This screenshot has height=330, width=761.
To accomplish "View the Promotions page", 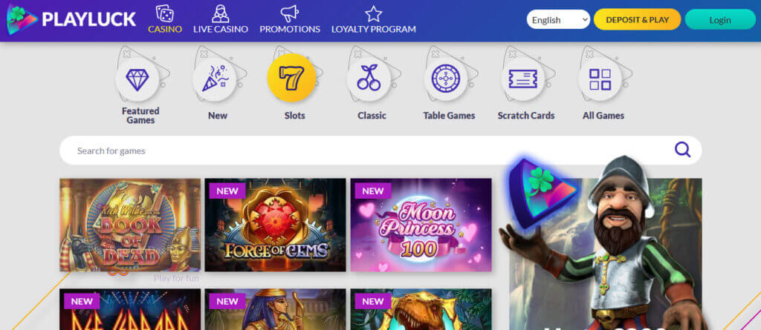I will [x=290, y=19].
